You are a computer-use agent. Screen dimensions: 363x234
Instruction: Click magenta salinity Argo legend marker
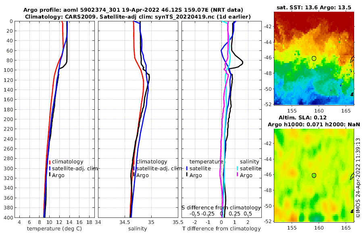pos(237,175)
